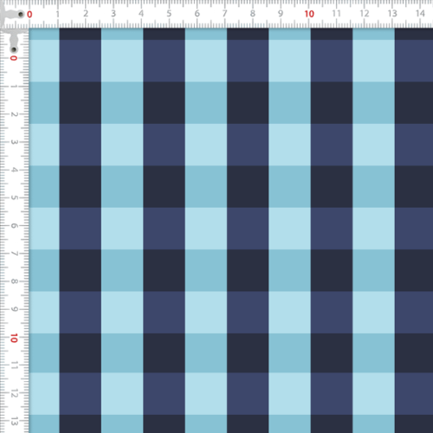
Task: Click number 13 on the left ruler
Action: click(14, 422)
